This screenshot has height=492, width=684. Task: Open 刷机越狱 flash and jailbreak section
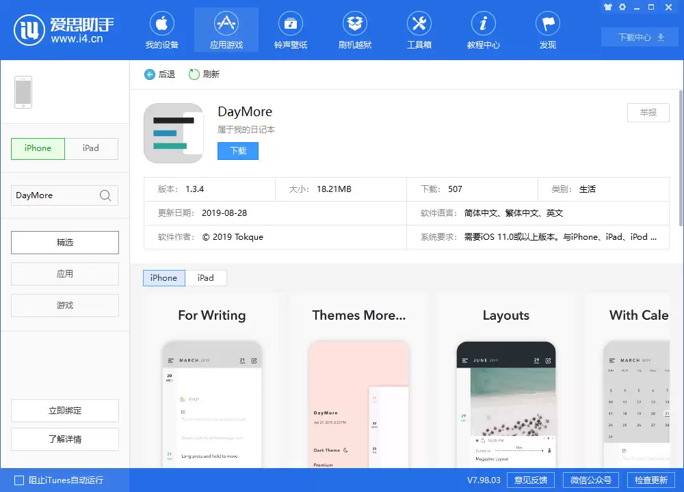point(354,30)
